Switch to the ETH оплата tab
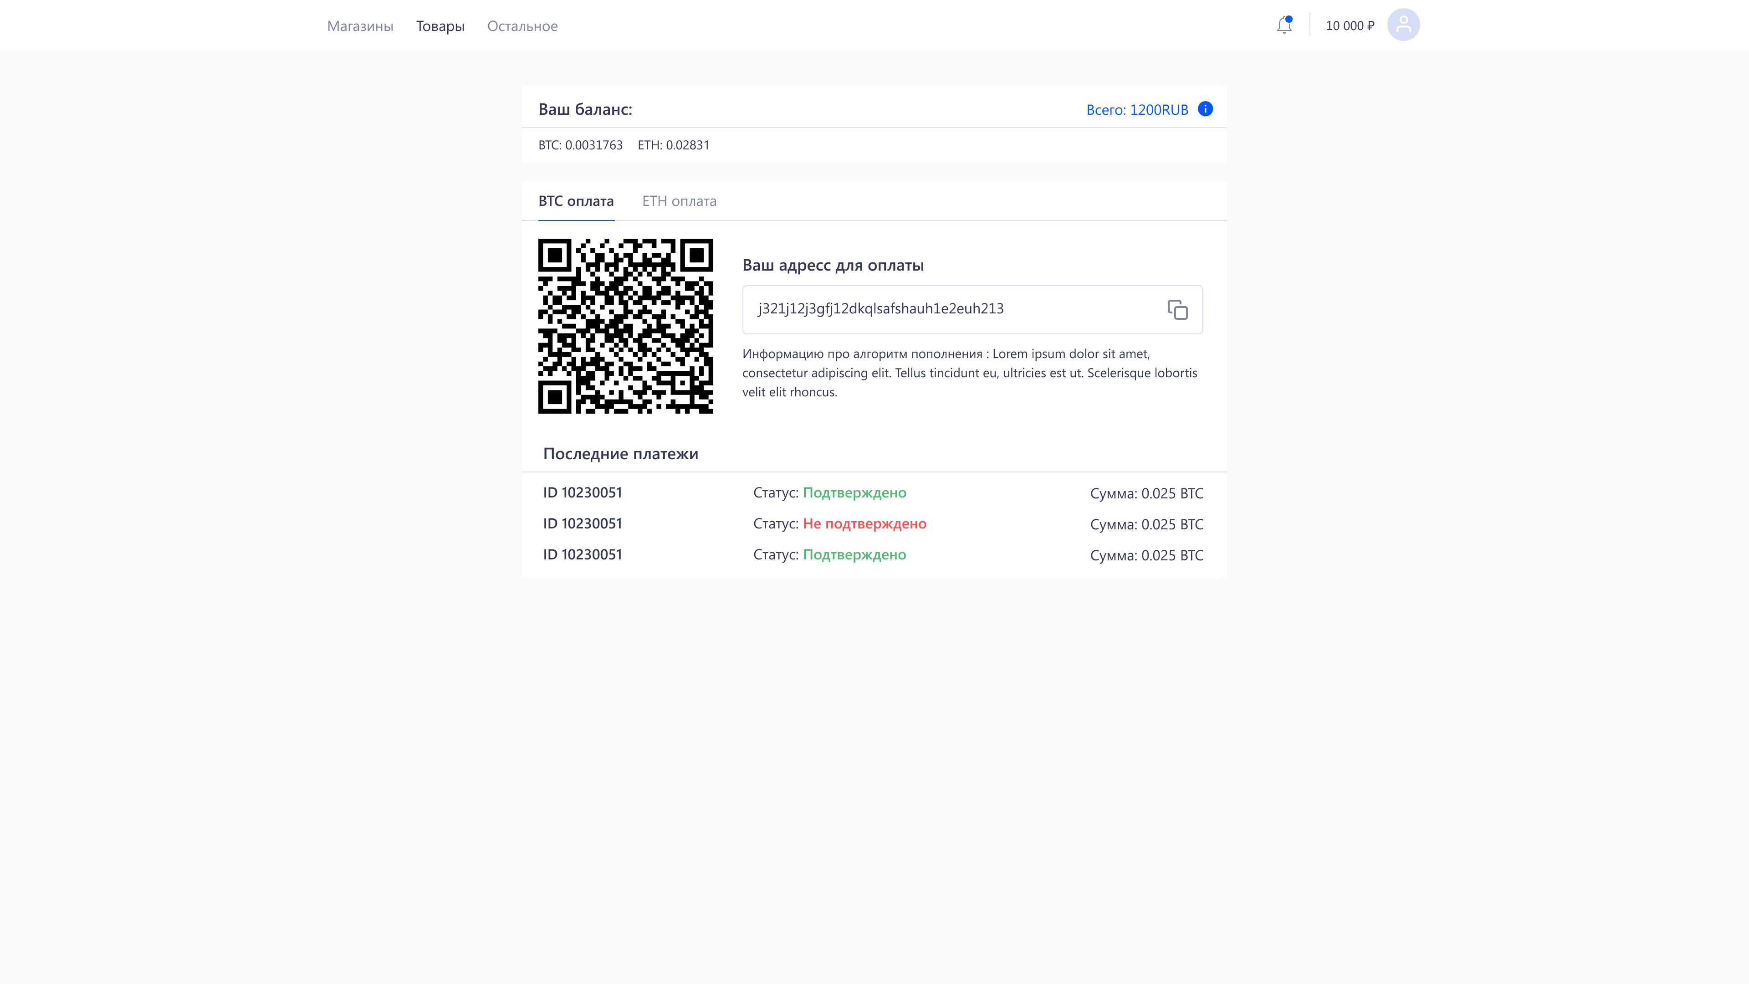The width and height of the screenshot is (1749, 984). point(679,201)
